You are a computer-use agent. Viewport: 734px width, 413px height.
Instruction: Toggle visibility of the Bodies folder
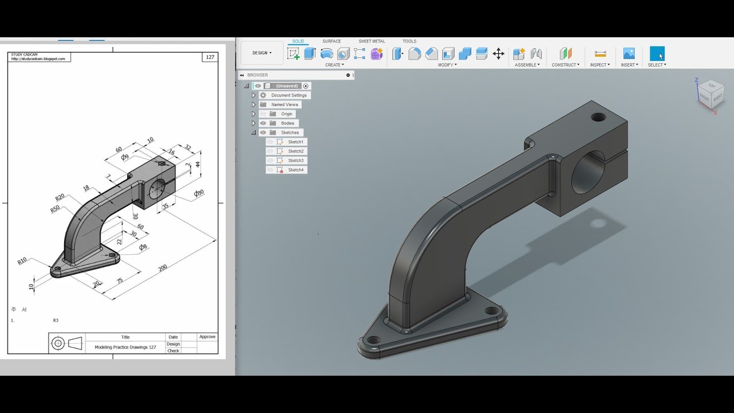click(x=263, y=123)
